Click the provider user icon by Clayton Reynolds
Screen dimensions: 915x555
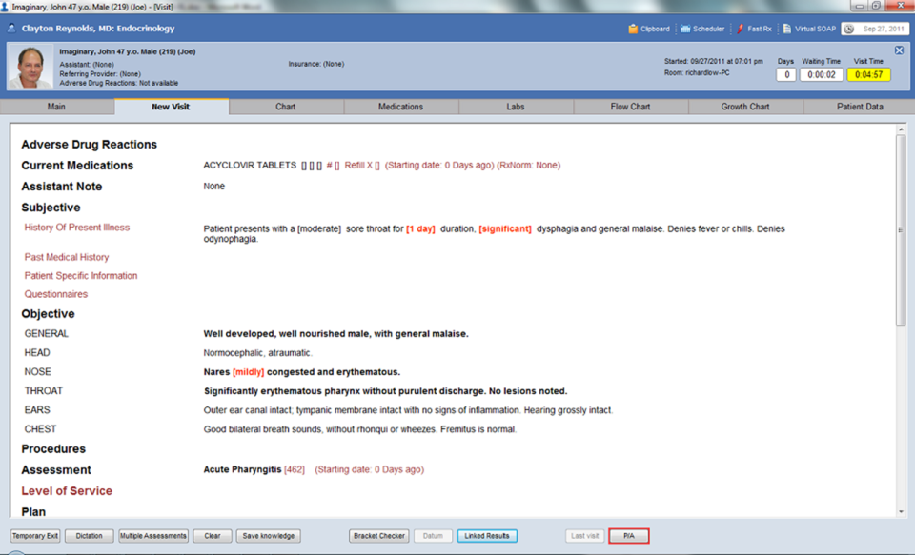[11, 28]
